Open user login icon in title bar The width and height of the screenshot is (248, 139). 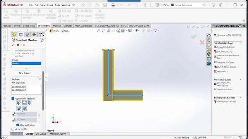[214, 5]
